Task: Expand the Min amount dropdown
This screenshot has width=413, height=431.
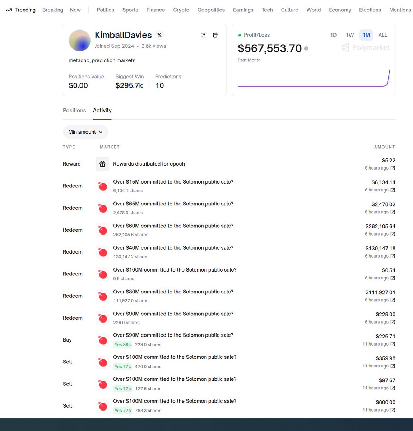Action: [x=85, y=132]
